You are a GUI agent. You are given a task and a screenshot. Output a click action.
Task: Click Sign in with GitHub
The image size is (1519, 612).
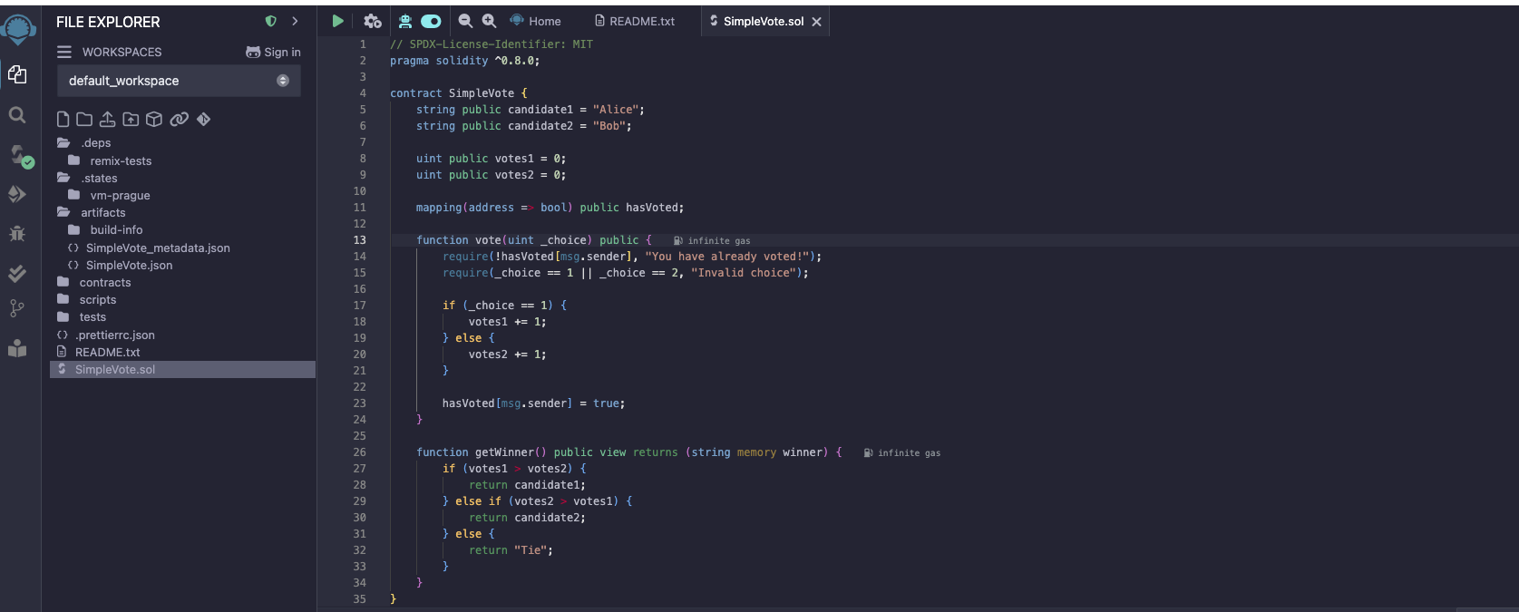coord(273,52)
